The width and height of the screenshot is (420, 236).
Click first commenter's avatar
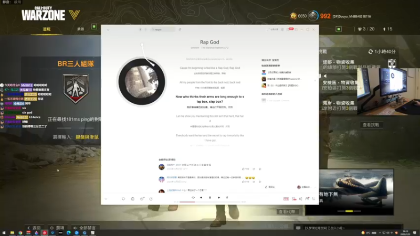tap(162, 167)
